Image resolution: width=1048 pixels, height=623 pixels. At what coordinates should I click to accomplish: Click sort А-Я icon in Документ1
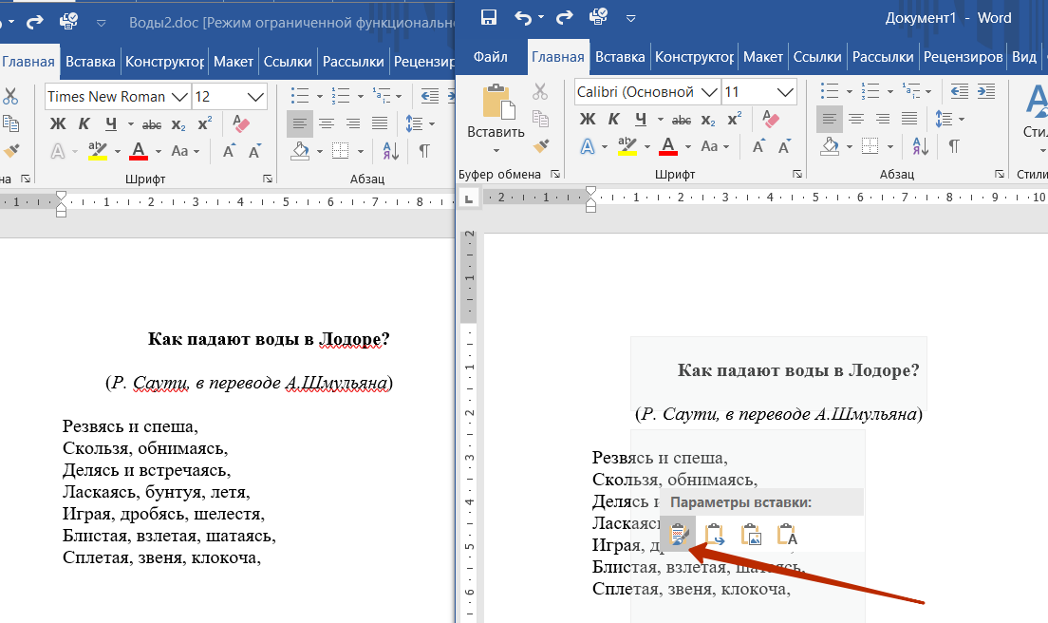click(921, 145)
